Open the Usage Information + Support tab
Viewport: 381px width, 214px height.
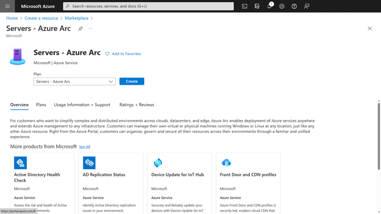coord(82,105)
